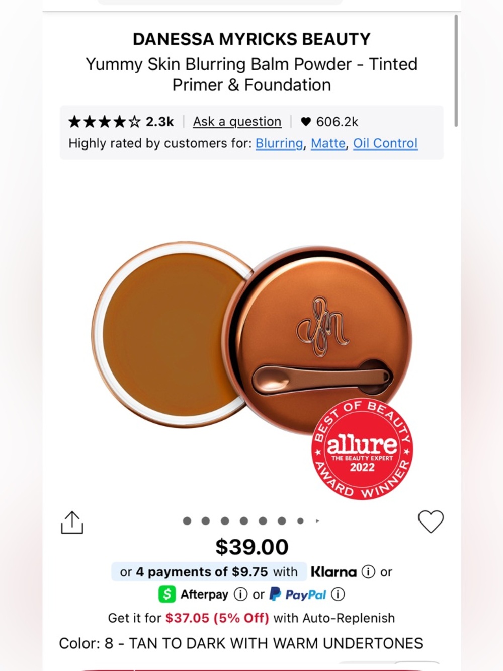
Task: Click the green Afterpay dollar logo
Action: pos(167,594)
